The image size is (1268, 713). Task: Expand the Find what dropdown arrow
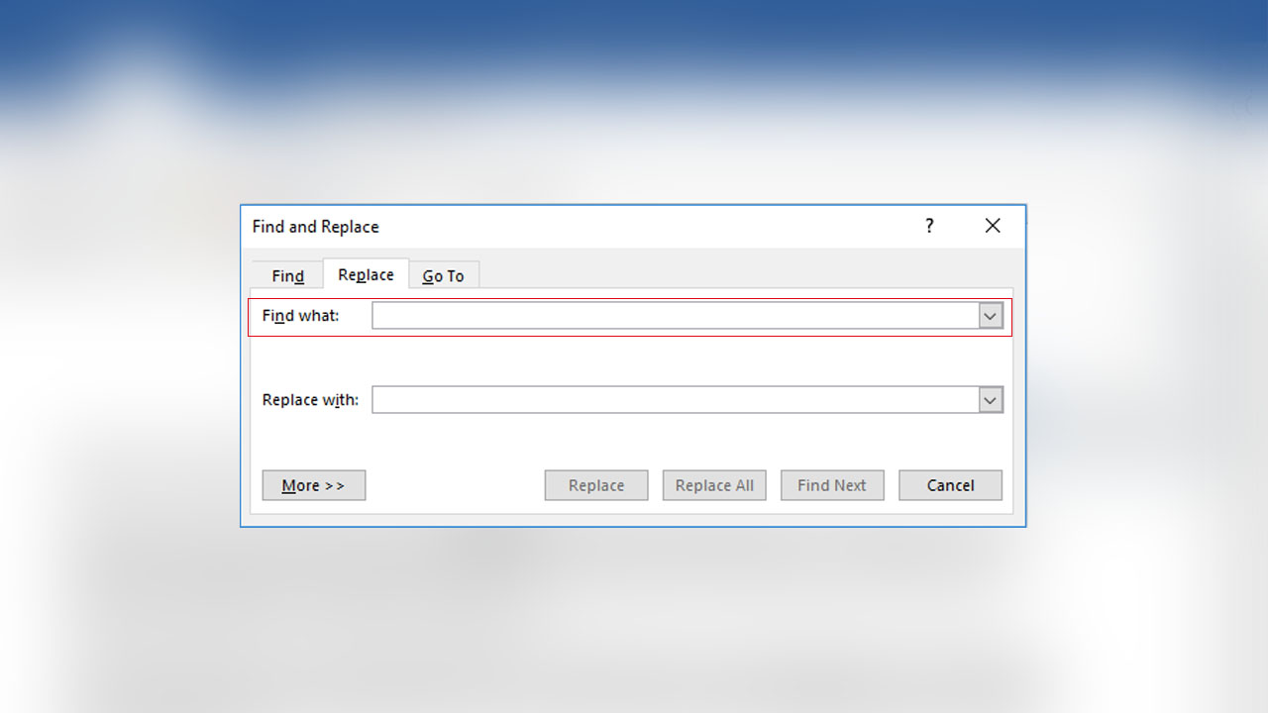tap(991, 316)
